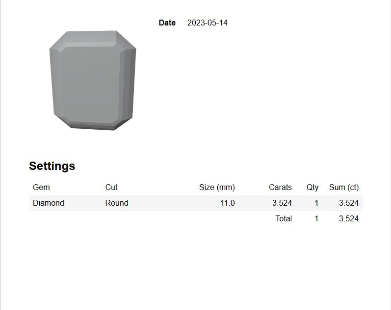Select the Round cut cell
This screenshot has width=391, height=310.
(x=117, y=203)
